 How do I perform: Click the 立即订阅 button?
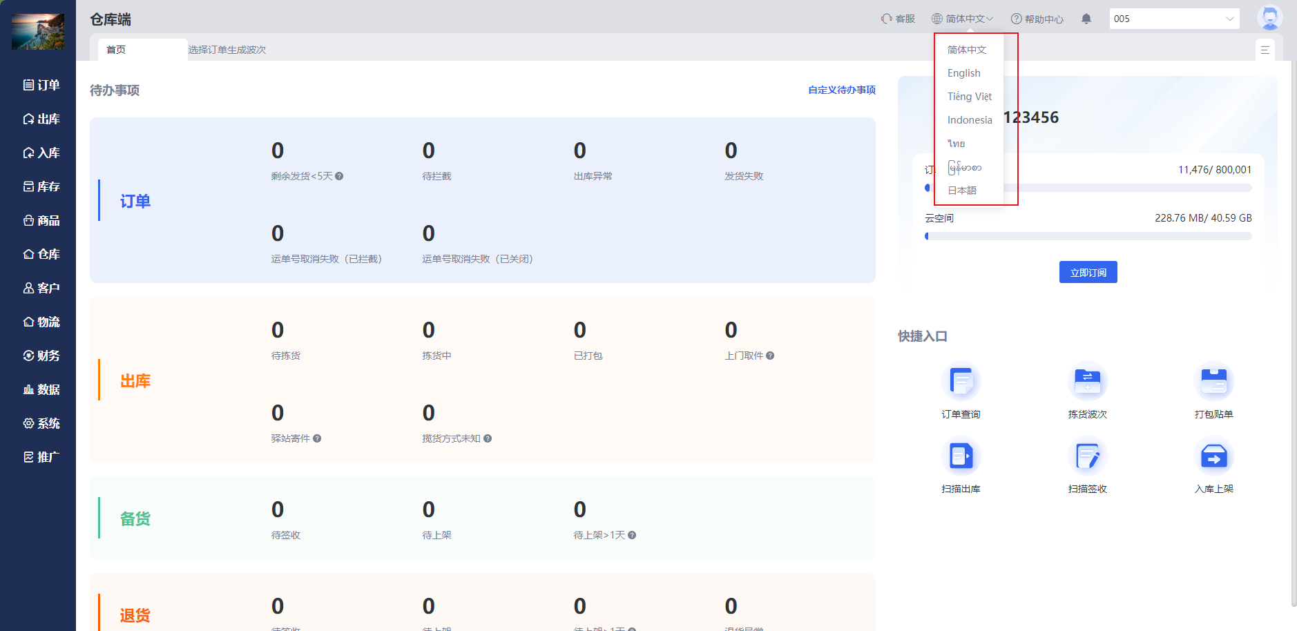coord(1088,273)
